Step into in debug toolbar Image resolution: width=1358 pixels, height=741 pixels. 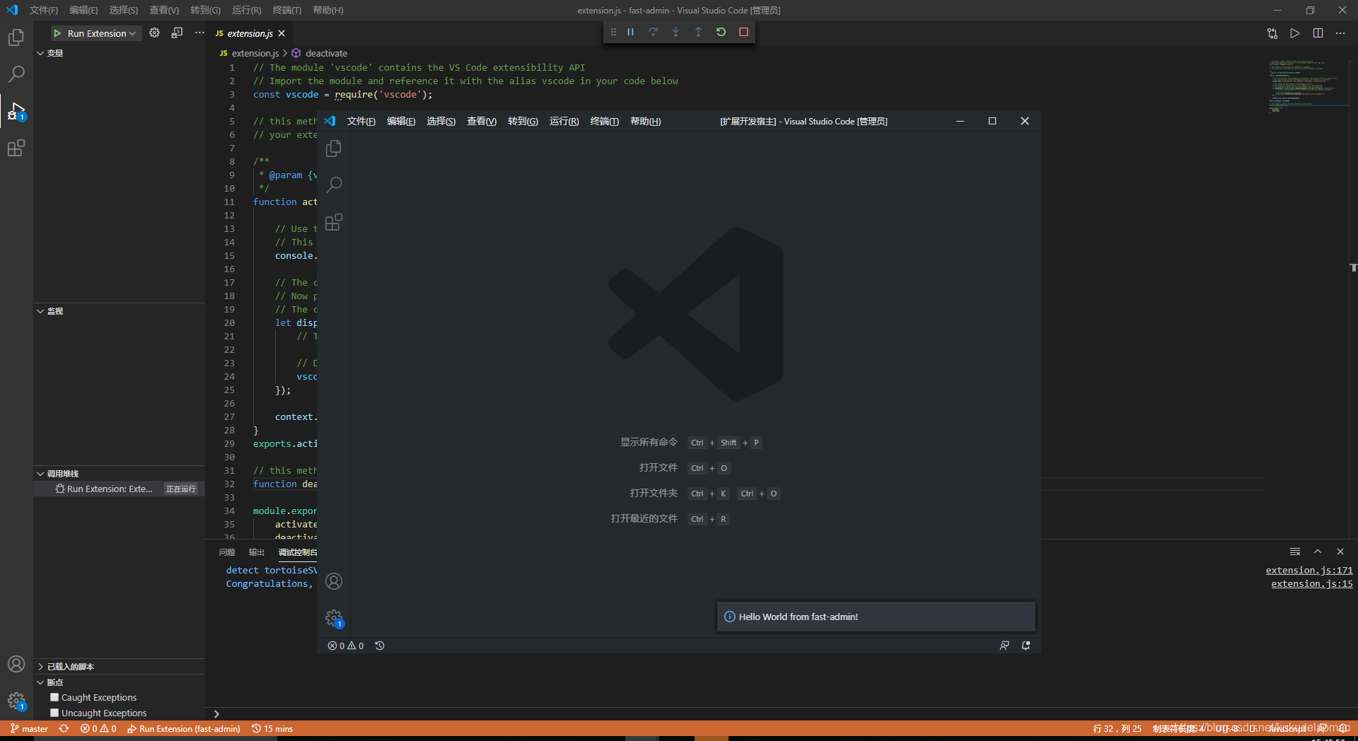675,32
